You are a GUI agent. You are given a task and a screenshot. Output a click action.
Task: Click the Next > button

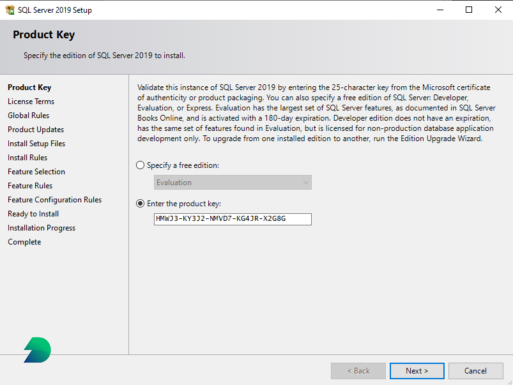click(417, 371)
